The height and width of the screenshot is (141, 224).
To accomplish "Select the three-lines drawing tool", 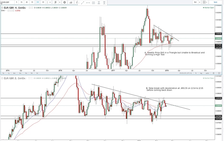I will (x=93, y=3).
